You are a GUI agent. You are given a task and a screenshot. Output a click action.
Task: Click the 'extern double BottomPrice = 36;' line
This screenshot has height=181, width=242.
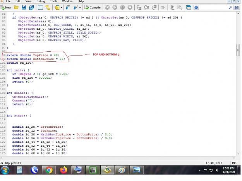(36, 59)
